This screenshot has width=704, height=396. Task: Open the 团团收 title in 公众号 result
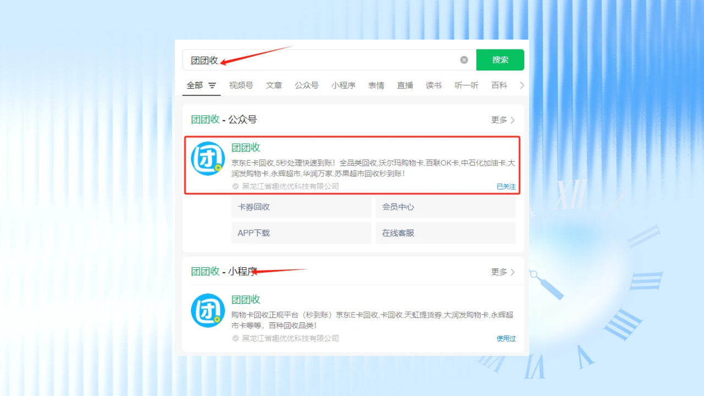(245, 147)
